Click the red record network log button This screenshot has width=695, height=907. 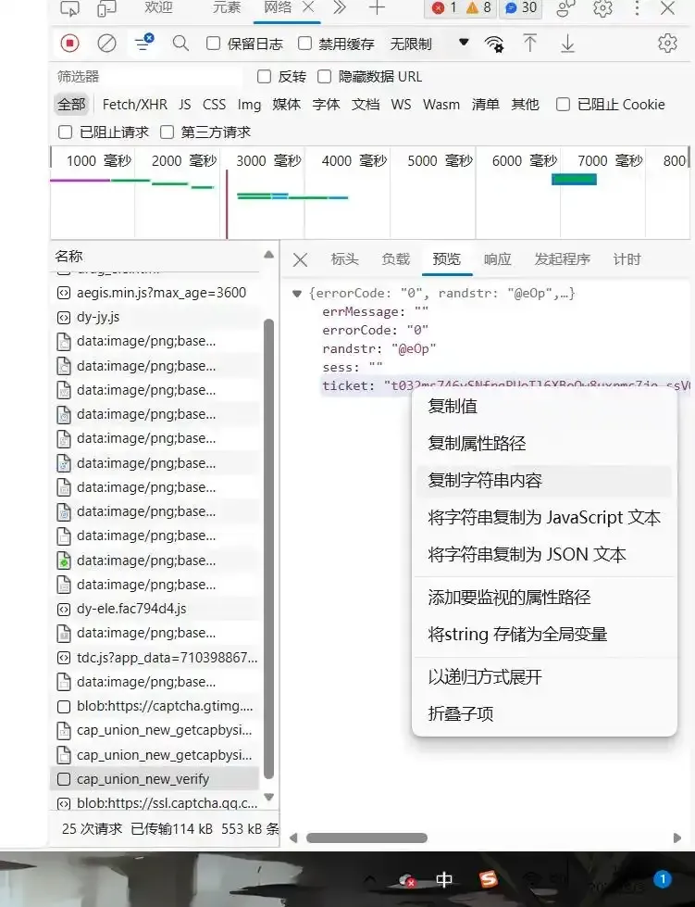tap(70, 44)
